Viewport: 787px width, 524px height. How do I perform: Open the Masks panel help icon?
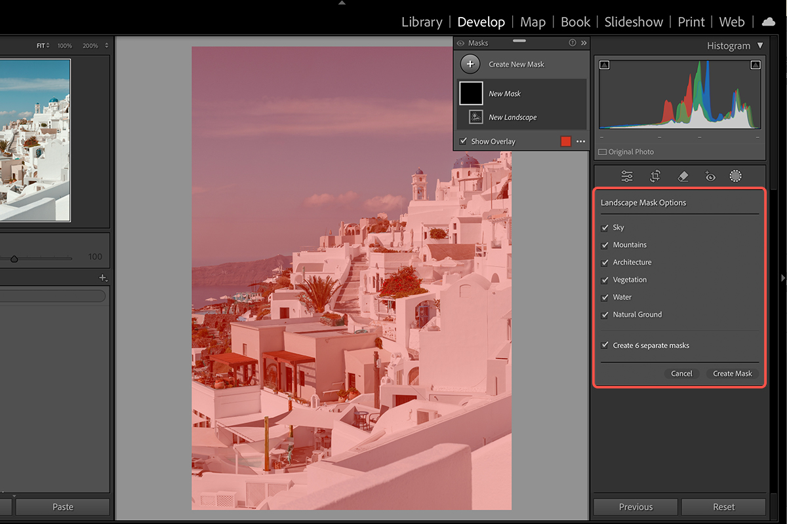point(572,43)
